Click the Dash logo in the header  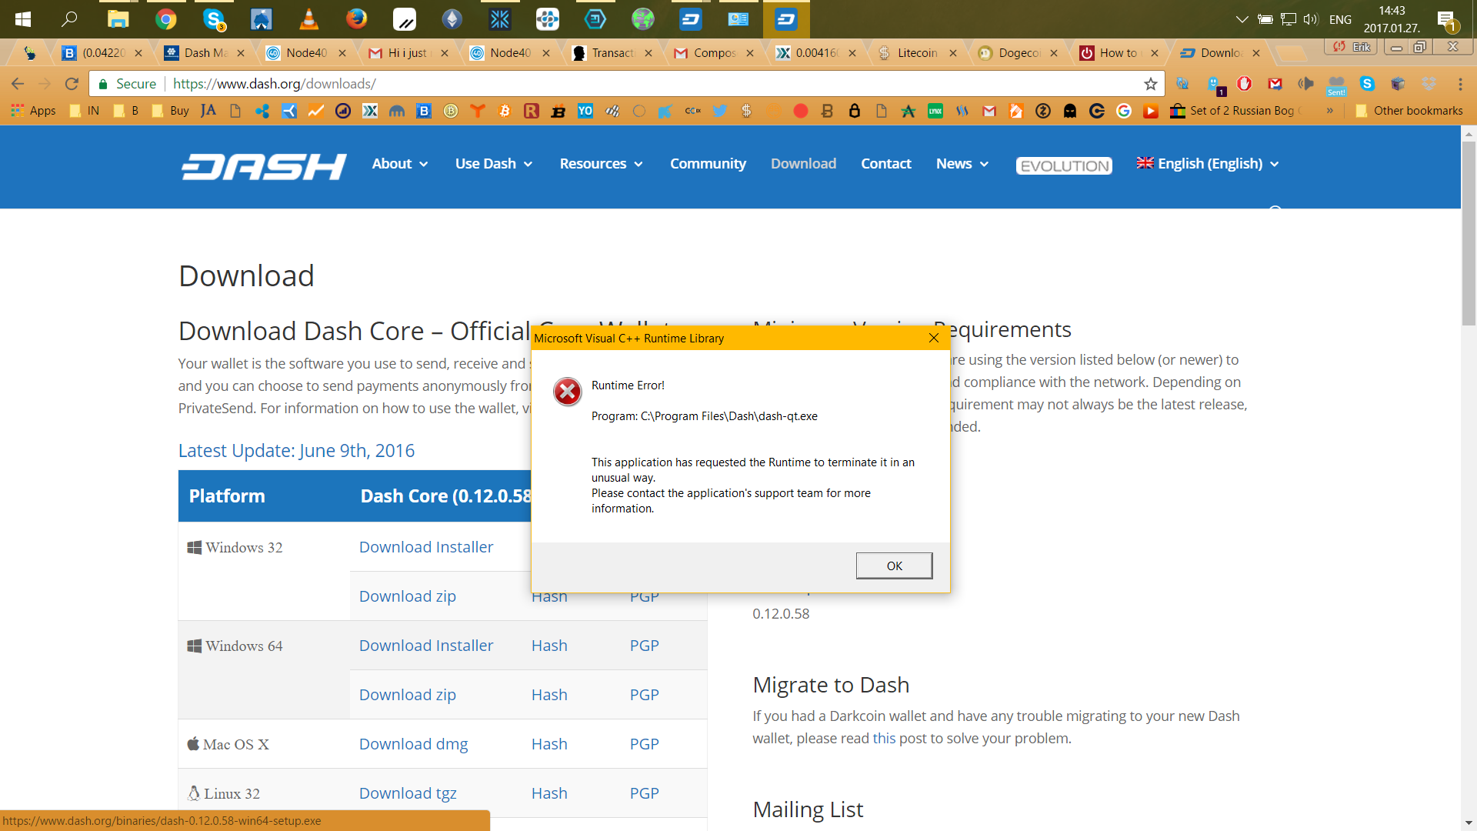coord(264,165)
